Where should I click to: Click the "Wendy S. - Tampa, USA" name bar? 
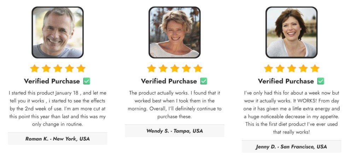pos(175,131)
